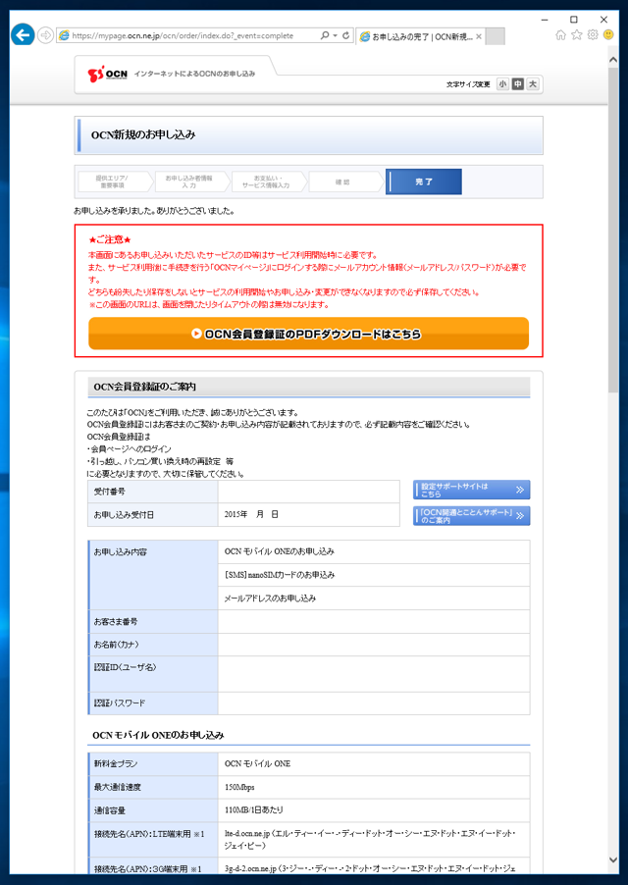The height and width of the screenshot is (885, 628).
Task: Minimize the browser window
Action: point(545,20)
